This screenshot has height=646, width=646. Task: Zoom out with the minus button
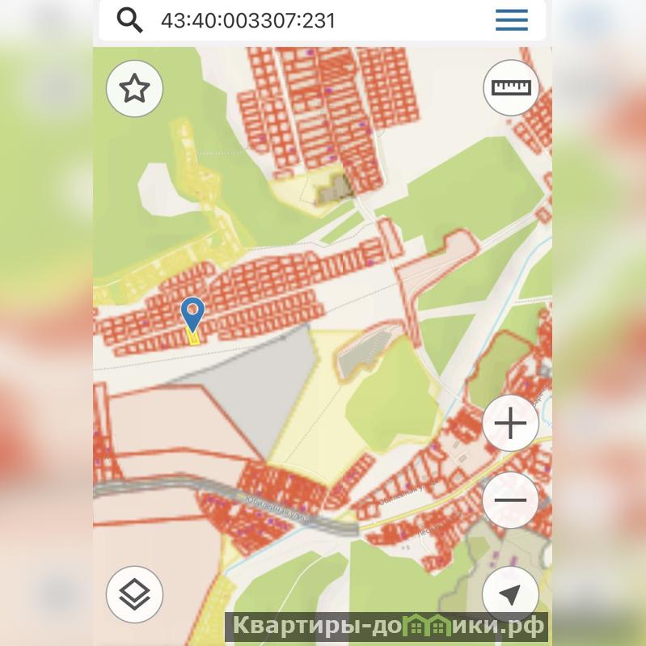point(510,500)
